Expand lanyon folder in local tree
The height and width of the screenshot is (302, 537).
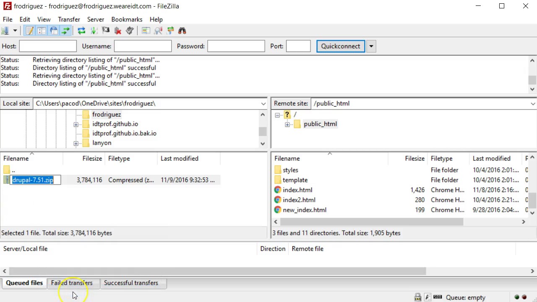click(76, 143)
